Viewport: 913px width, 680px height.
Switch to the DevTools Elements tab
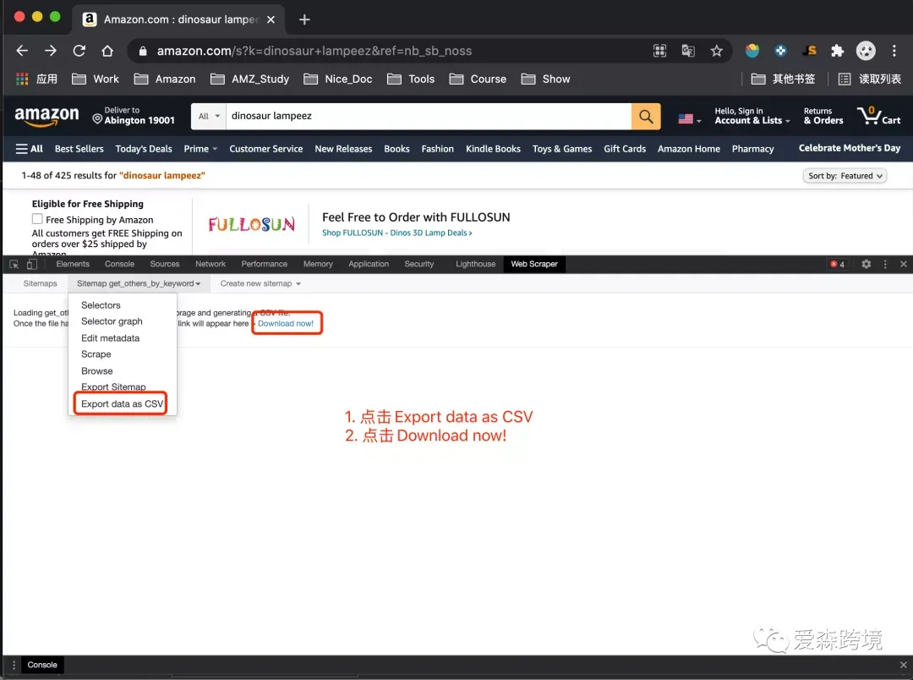[73, 264]
